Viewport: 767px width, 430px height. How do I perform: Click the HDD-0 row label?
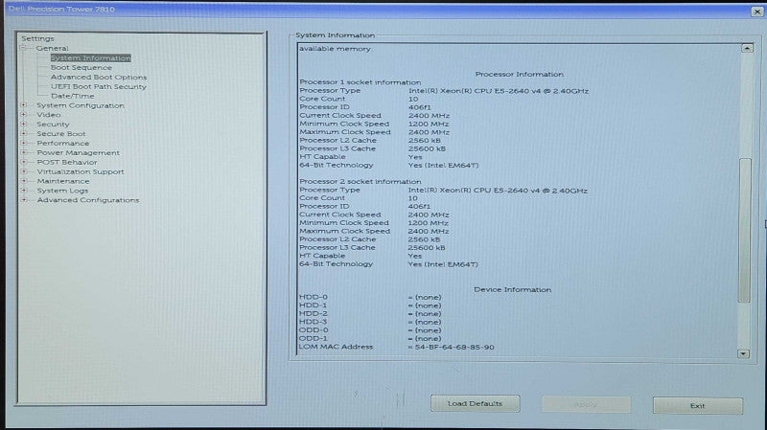point(314,297)
